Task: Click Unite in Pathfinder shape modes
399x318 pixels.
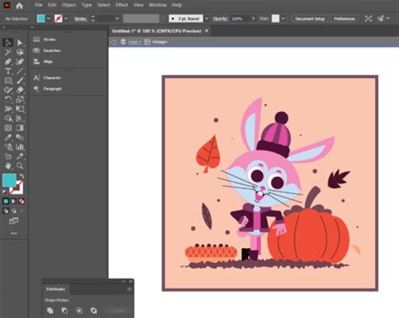Action: [x=50, y=310]
